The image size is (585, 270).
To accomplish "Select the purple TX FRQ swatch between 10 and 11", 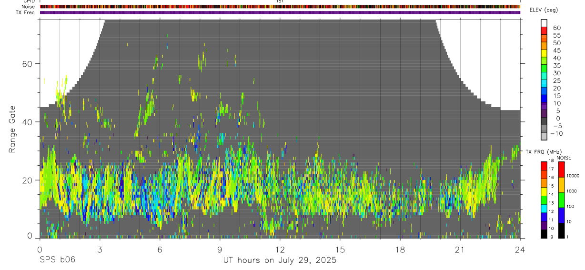I will [544, 225].
